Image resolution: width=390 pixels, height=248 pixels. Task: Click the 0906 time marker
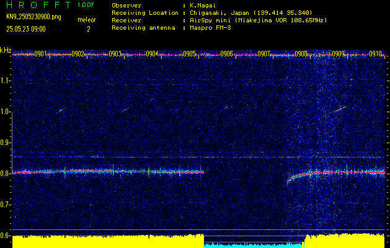point(226,54)
